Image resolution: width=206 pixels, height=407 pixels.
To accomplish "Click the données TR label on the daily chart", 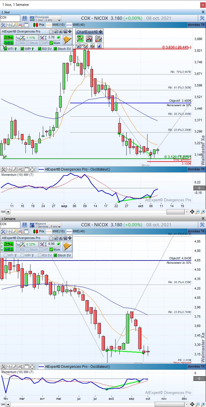I will click(x=196, y=25).
